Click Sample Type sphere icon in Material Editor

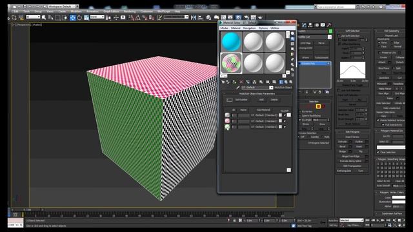tap(292, 34)
